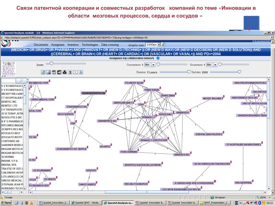The image size is (275, 206).
Task: Click the magnifier search icon above the assignee list
Action: coord(21,80)
